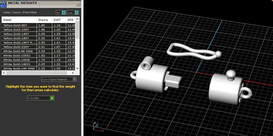Select the Yellow Gold:9KY row
273x136 pixels.
39,25
